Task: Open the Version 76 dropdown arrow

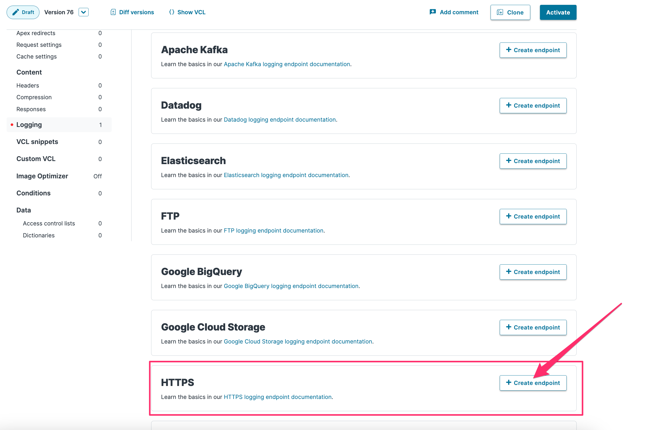Action: pyautogui.click(x=83, y=12)
